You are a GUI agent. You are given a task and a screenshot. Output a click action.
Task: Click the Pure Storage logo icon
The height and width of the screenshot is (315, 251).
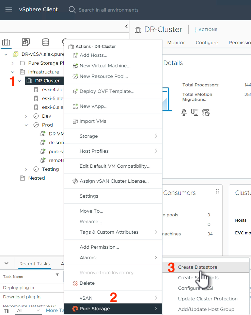click(x=75, y=309)
